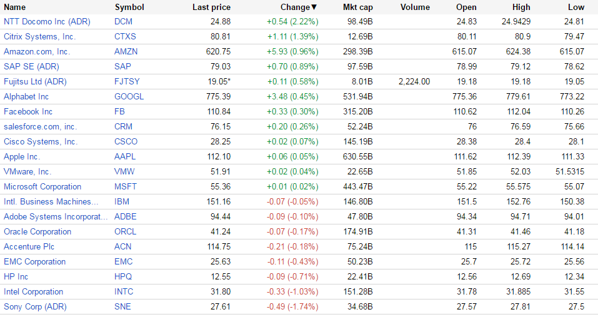Viewport: 598px width, 317px height.
Task: Open the Sony Corp (ADR) link
Action: pos(35,307)
